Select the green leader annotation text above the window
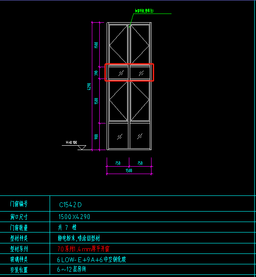This screenshot has height=277, width=256. [x=144, y=11]
